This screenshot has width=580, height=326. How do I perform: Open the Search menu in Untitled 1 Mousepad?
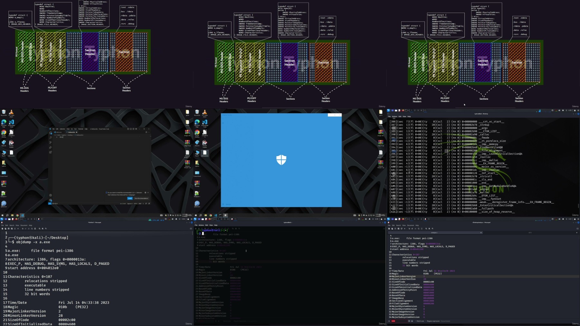[12, 225]
